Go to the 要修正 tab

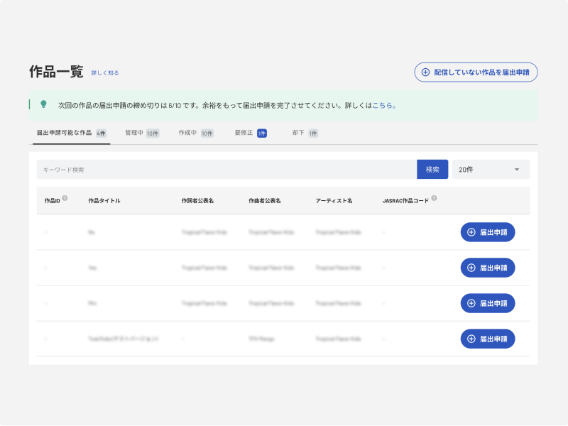[250, 133]
